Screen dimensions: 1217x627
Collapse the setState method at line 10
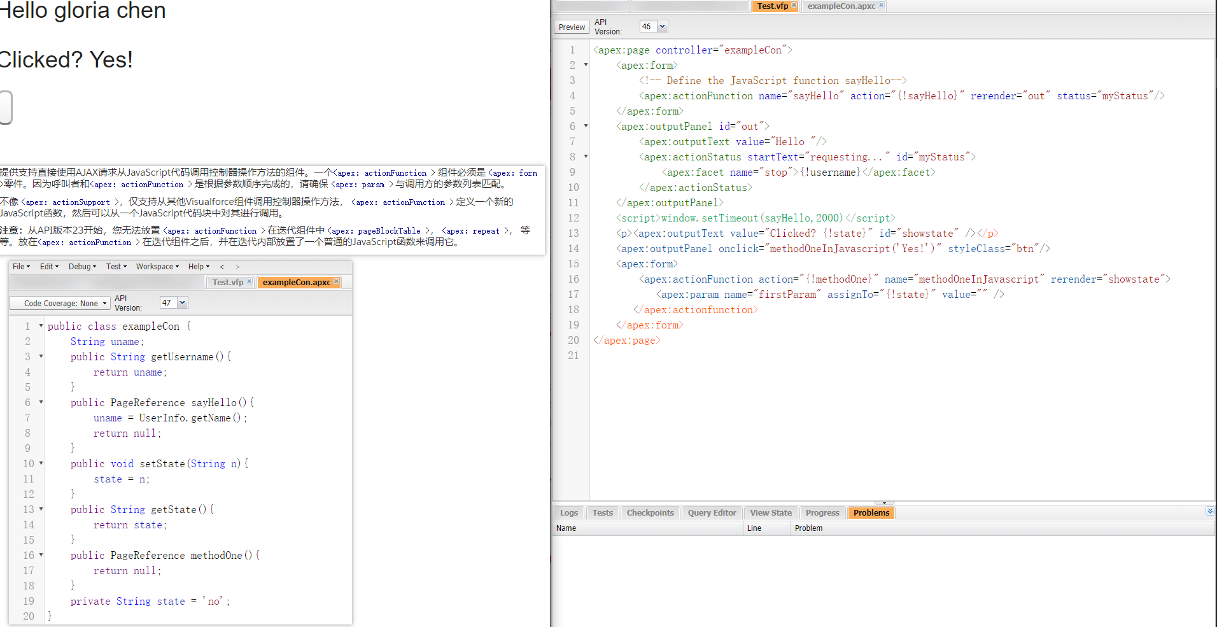(41, 463)
